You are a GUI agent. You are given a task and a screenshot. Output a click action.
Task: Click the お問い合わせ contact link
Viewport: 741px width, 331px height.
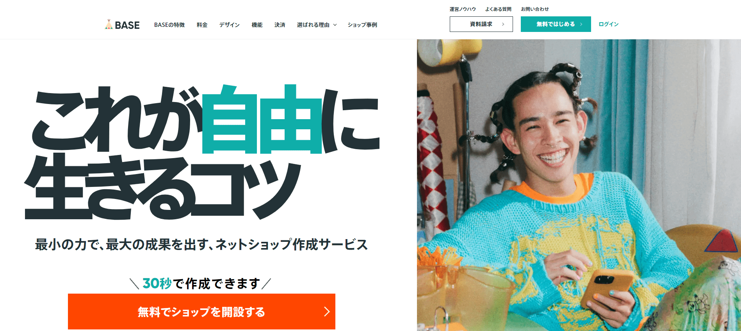[x=535, y=9]
